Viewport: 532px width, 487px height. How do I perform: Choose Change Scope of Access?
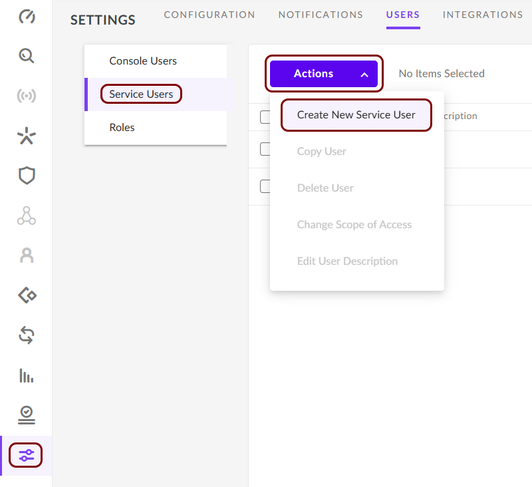point(354,225)
